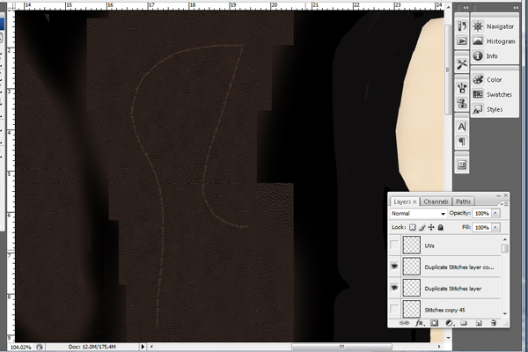Show the UVs layer
The width and height of the screenshot is (528, 352).
(x=394, y=245)
